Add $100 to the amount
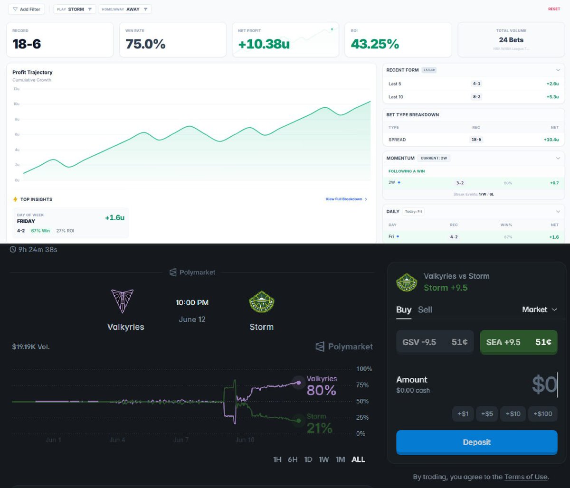This screenshot has width=570, height=488. point(543,414)
